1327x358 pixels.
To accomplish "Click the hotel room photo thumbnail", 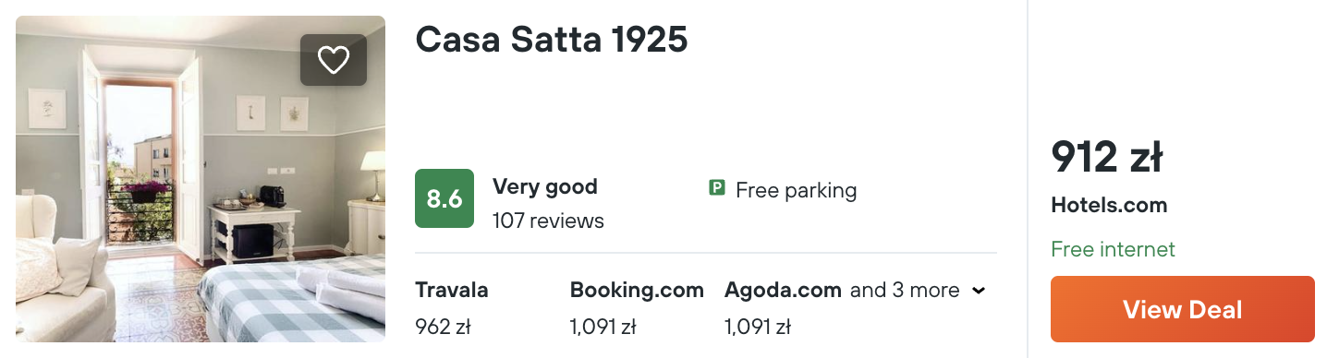I will pos(201,179).
